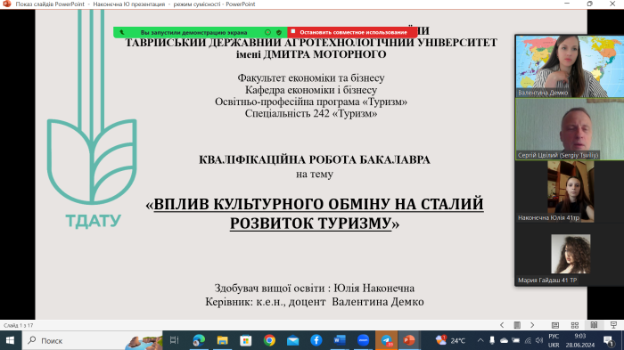Switch to Slide Sorter view icon
The width and height of the screenshot is (624, 350).
click(x=575, y=325)
